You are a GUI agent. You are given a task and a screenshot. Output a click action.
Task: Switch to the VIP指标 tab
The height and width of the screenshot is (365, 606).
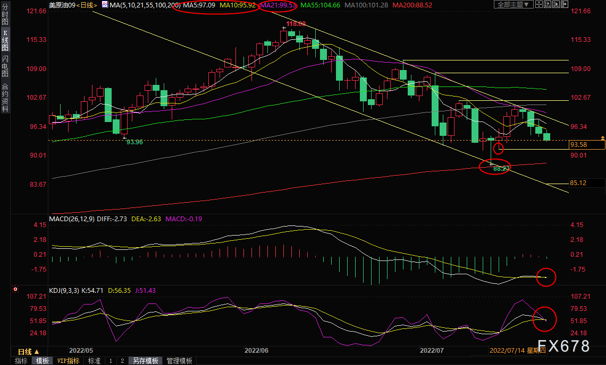click(68, 361)
